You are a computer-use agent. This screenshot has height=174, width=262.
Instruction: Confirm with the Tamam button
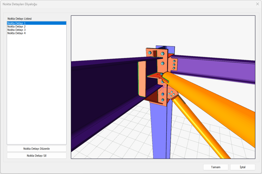pyautogui.click(x=216, y=167)
